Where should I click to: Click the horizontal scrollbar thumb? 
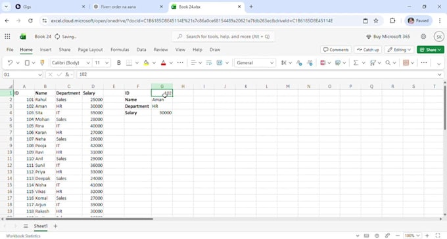79,219
